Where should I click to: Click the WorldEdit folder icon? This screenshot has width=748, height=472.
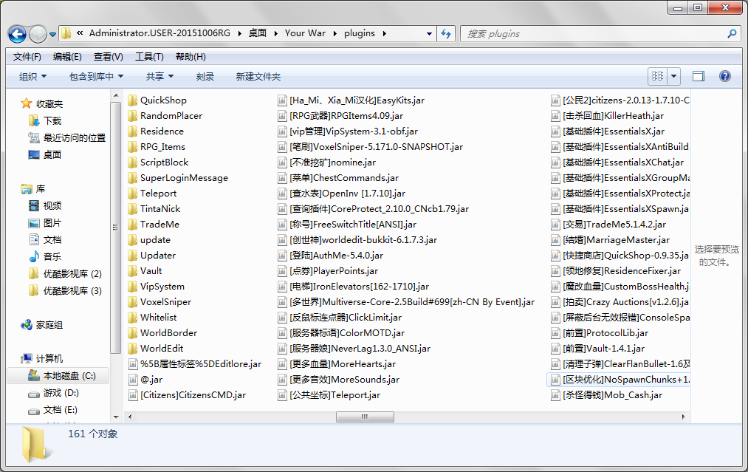(x=133, y=349)
